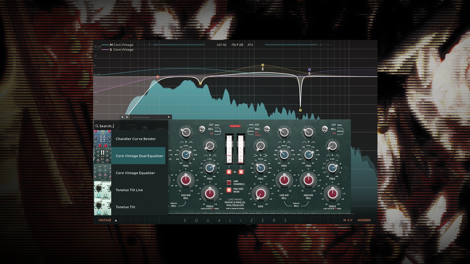
Task: Click the purple S band node
Action: pos(309,70)
